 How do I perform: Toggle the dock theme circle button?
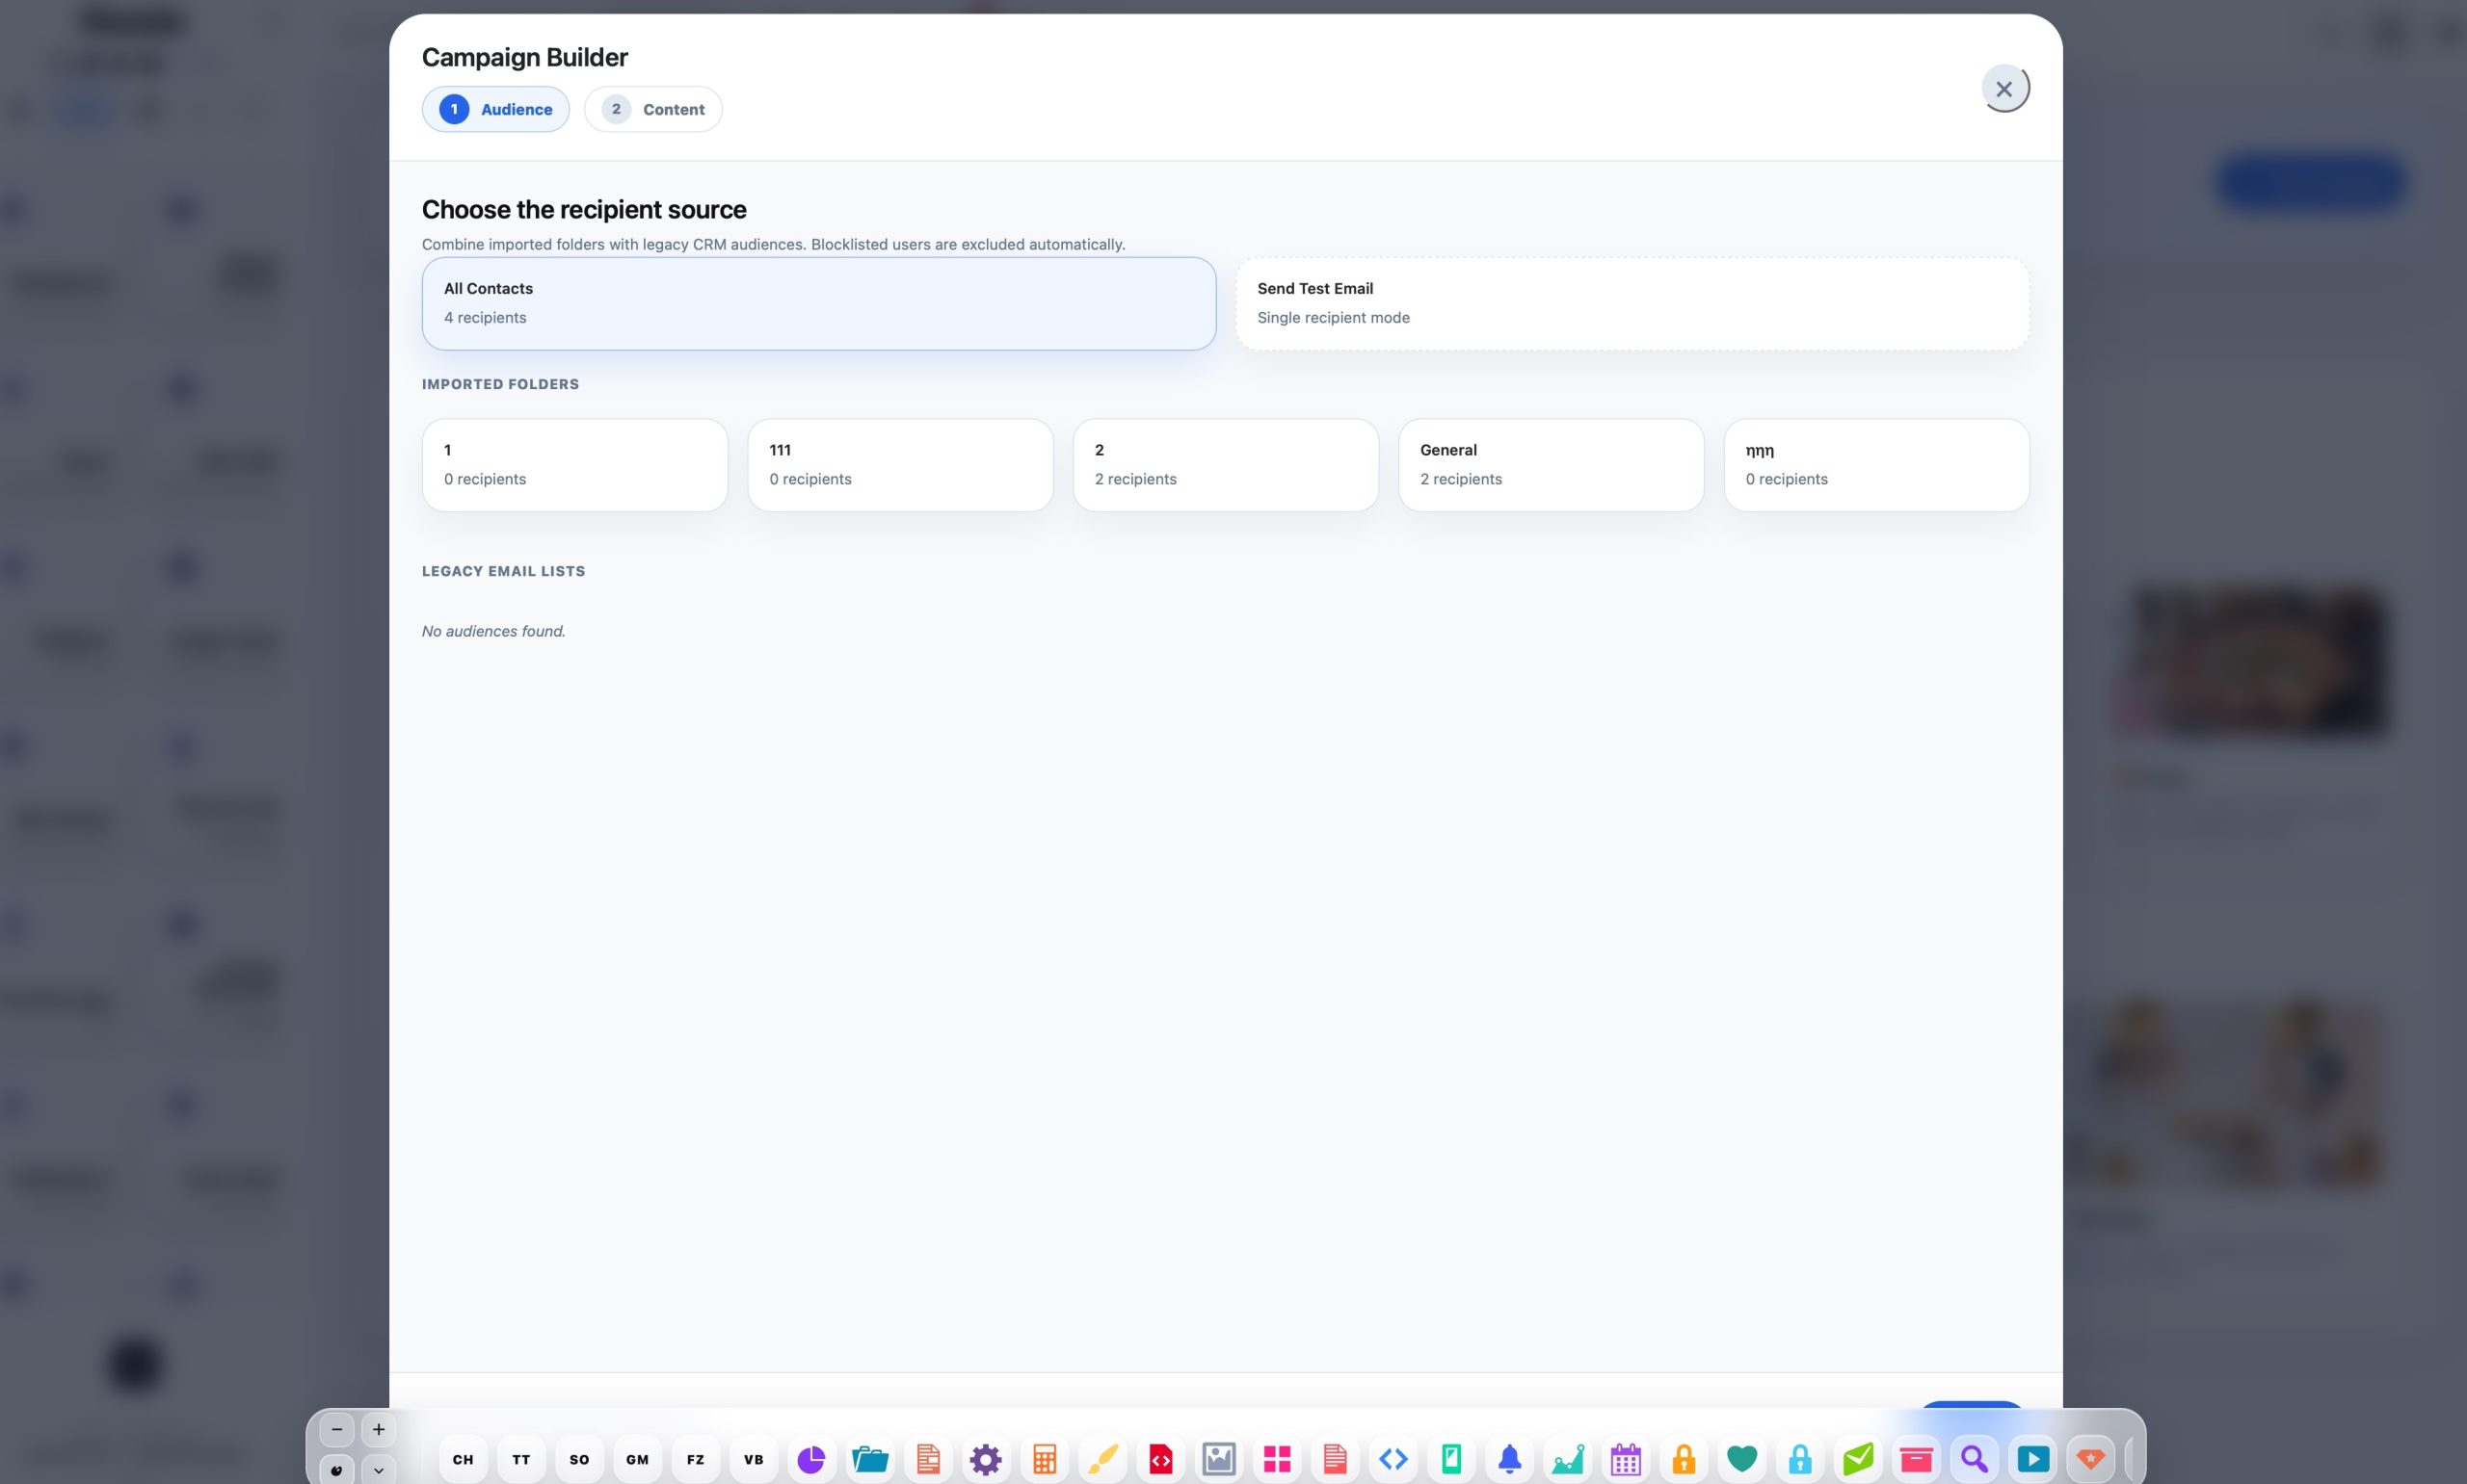pos(336,1470)
